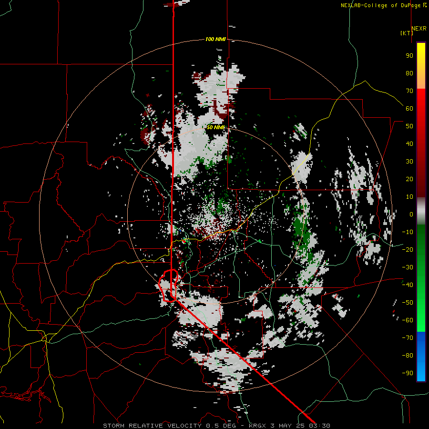The height and width of the screenshot is (429, 429).
Task: Click the 3 MAY 25 date text
Action: coord(287,426)
